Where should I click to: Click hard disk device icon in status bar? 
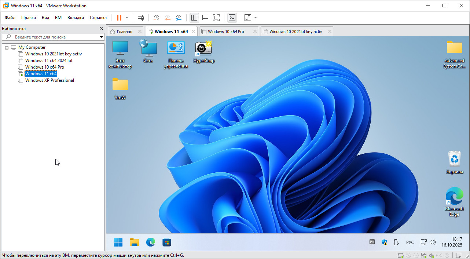pos(401,255)
